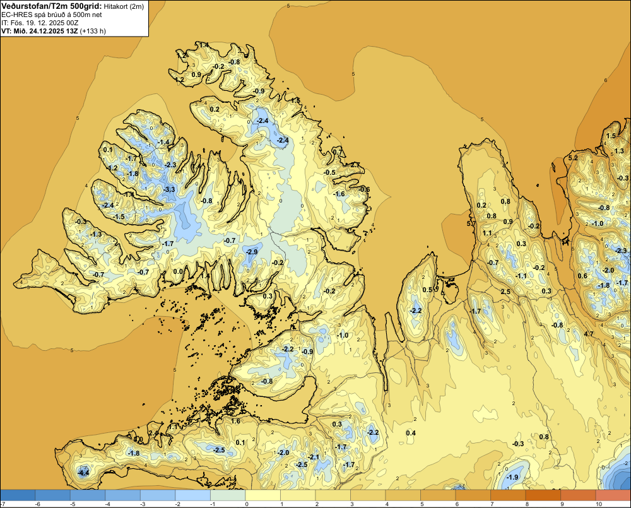Click the 'Veðurstofan/T2m 500grid:' map title

tap(51, 6)
